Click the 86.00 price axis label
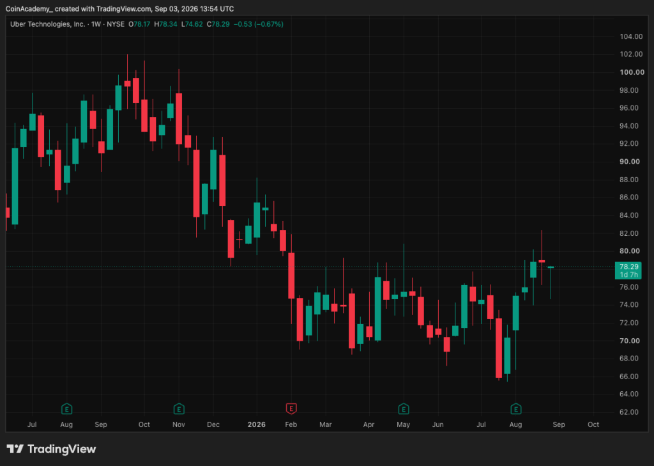Viewport: 654px width, 466px height. point(628,197)
